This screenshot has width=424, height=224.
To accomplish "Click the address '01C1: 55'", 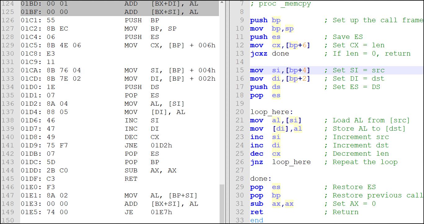I will click(x=38, y=21).
